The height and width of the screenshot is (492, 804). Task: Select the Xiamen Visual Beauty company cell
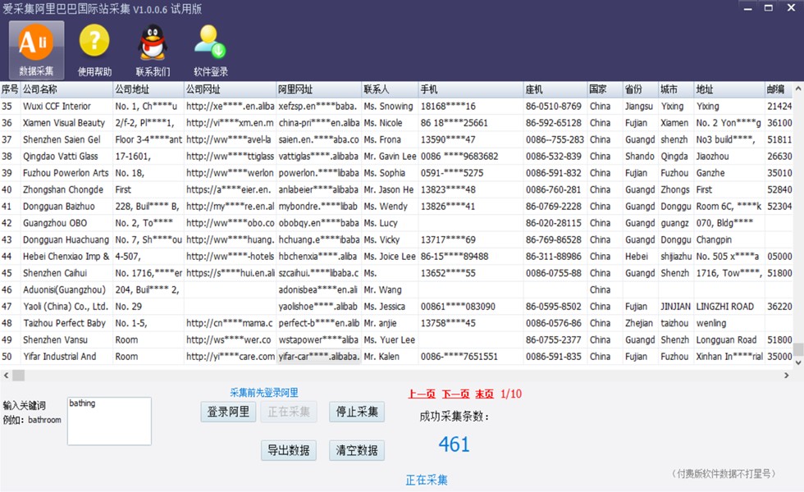(66, 123)
